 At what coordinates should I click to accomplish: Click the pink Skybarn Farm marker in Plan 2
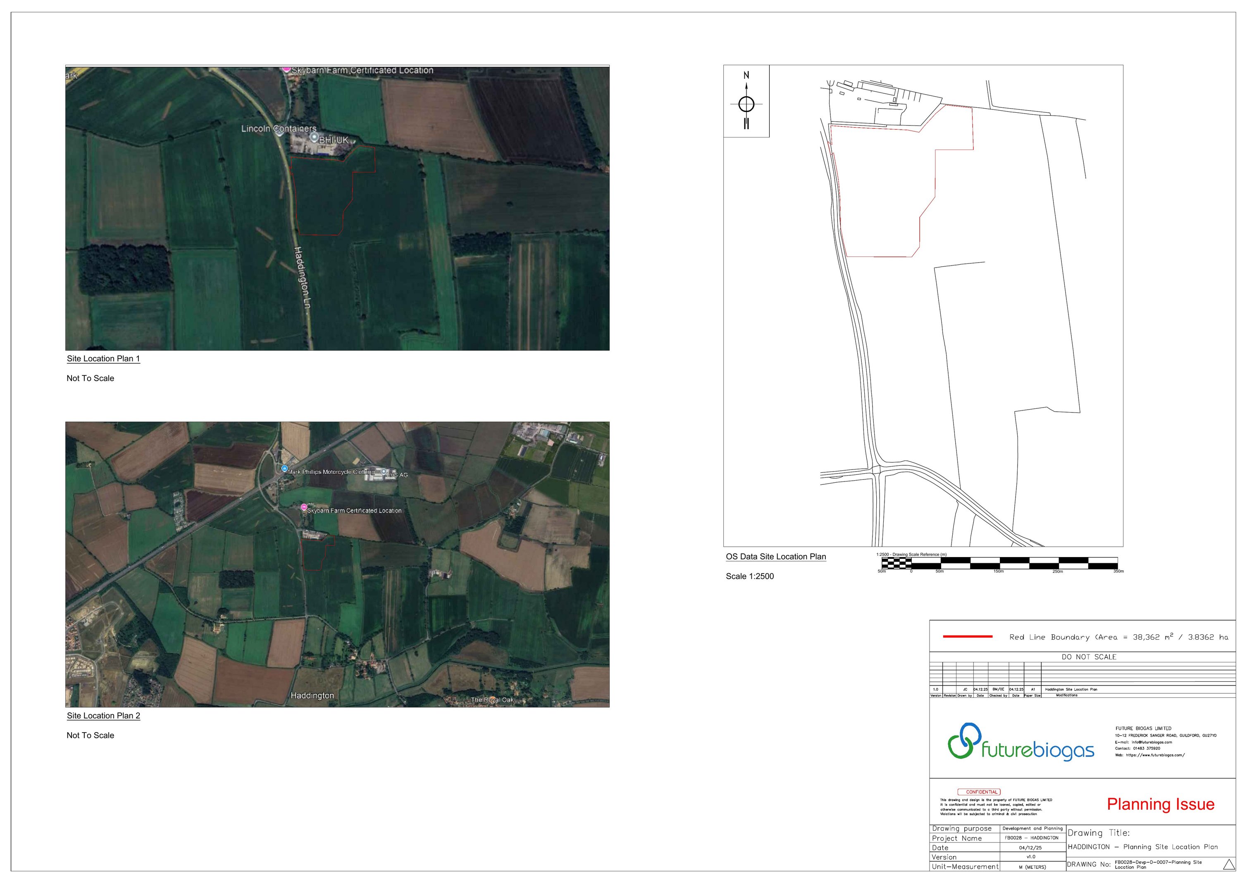(x=304, y=507)
